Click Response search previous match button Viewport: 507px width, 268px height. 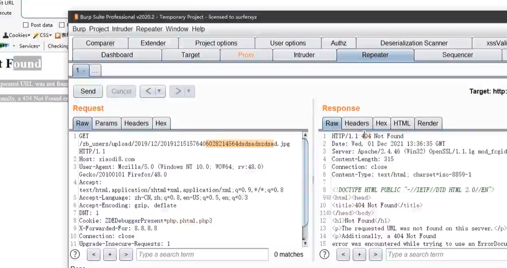343,255
